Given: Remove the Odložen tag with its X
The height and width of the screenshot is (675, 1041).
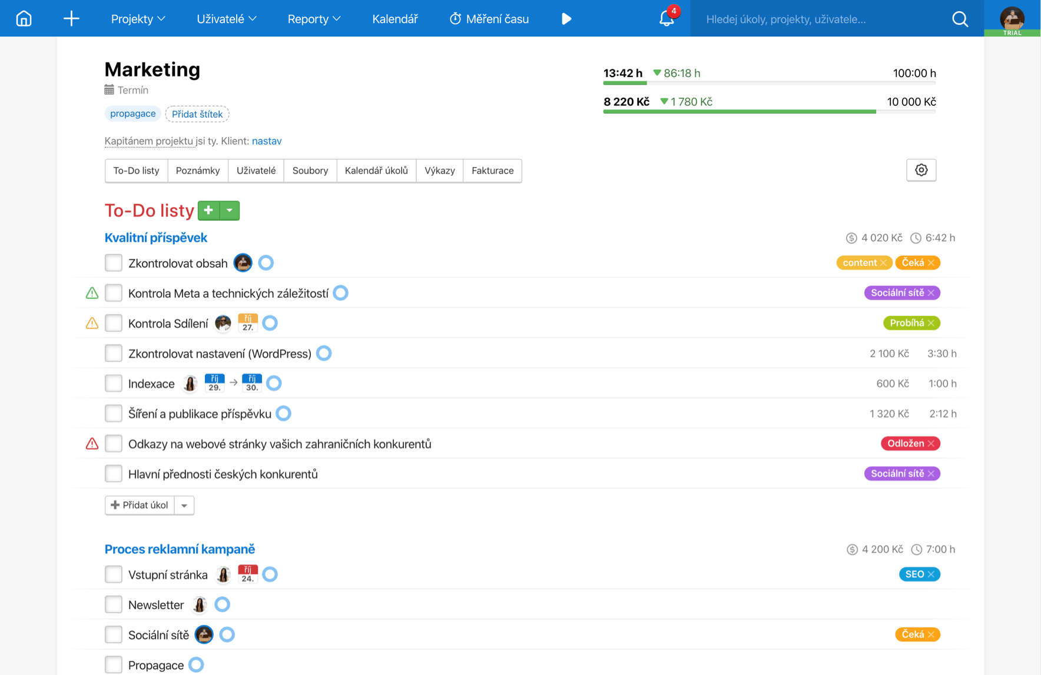Looking at the screenshot, I should (x=931, y=444).
